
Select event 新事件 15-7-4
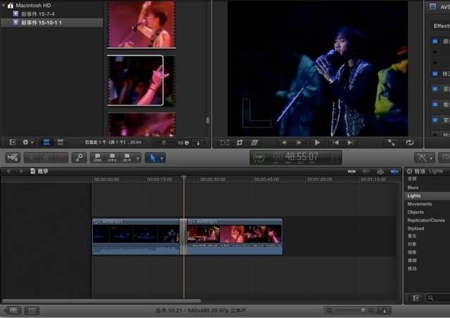tap(37, 14)
